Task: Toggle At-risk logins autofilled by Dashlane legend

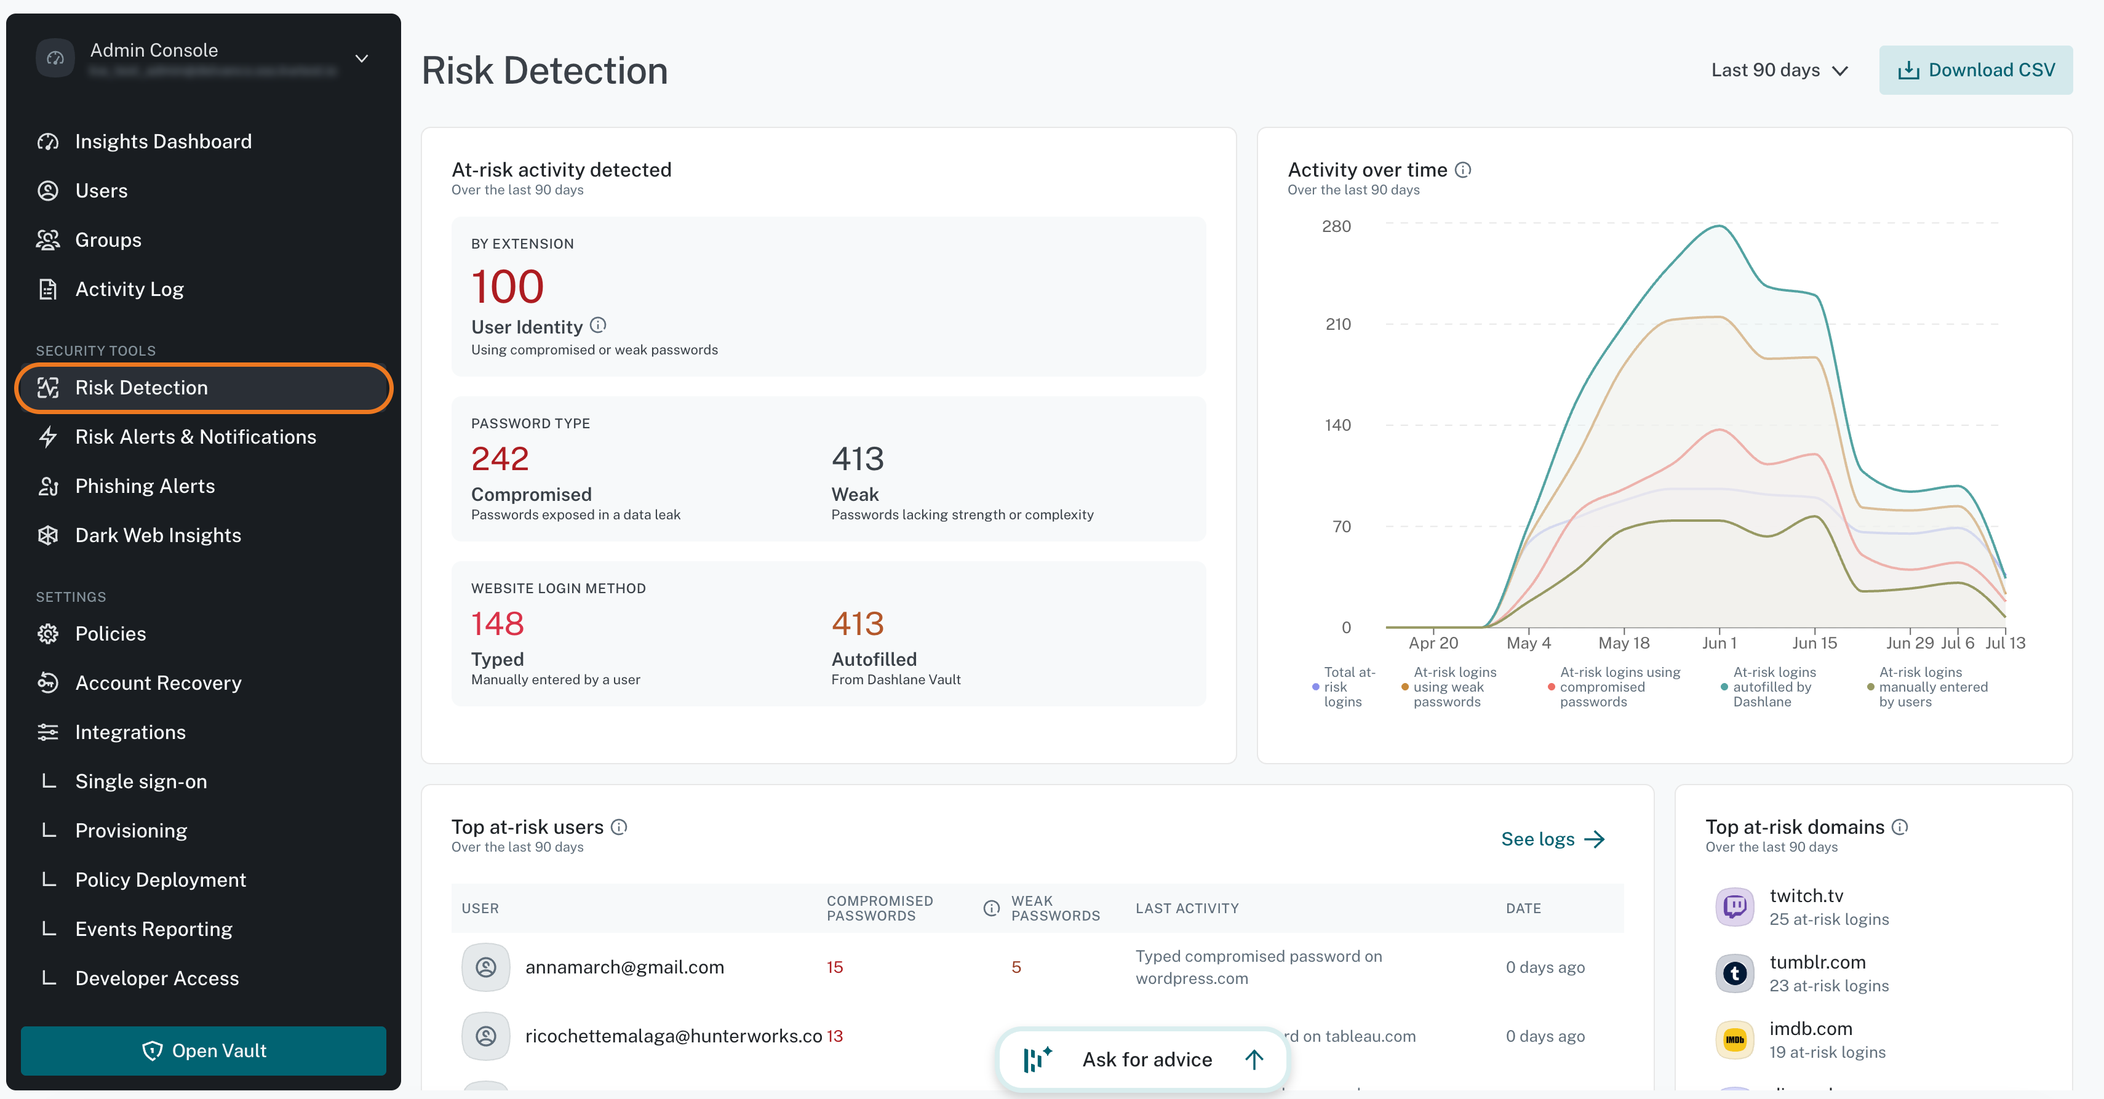Action: (1769, 687)
